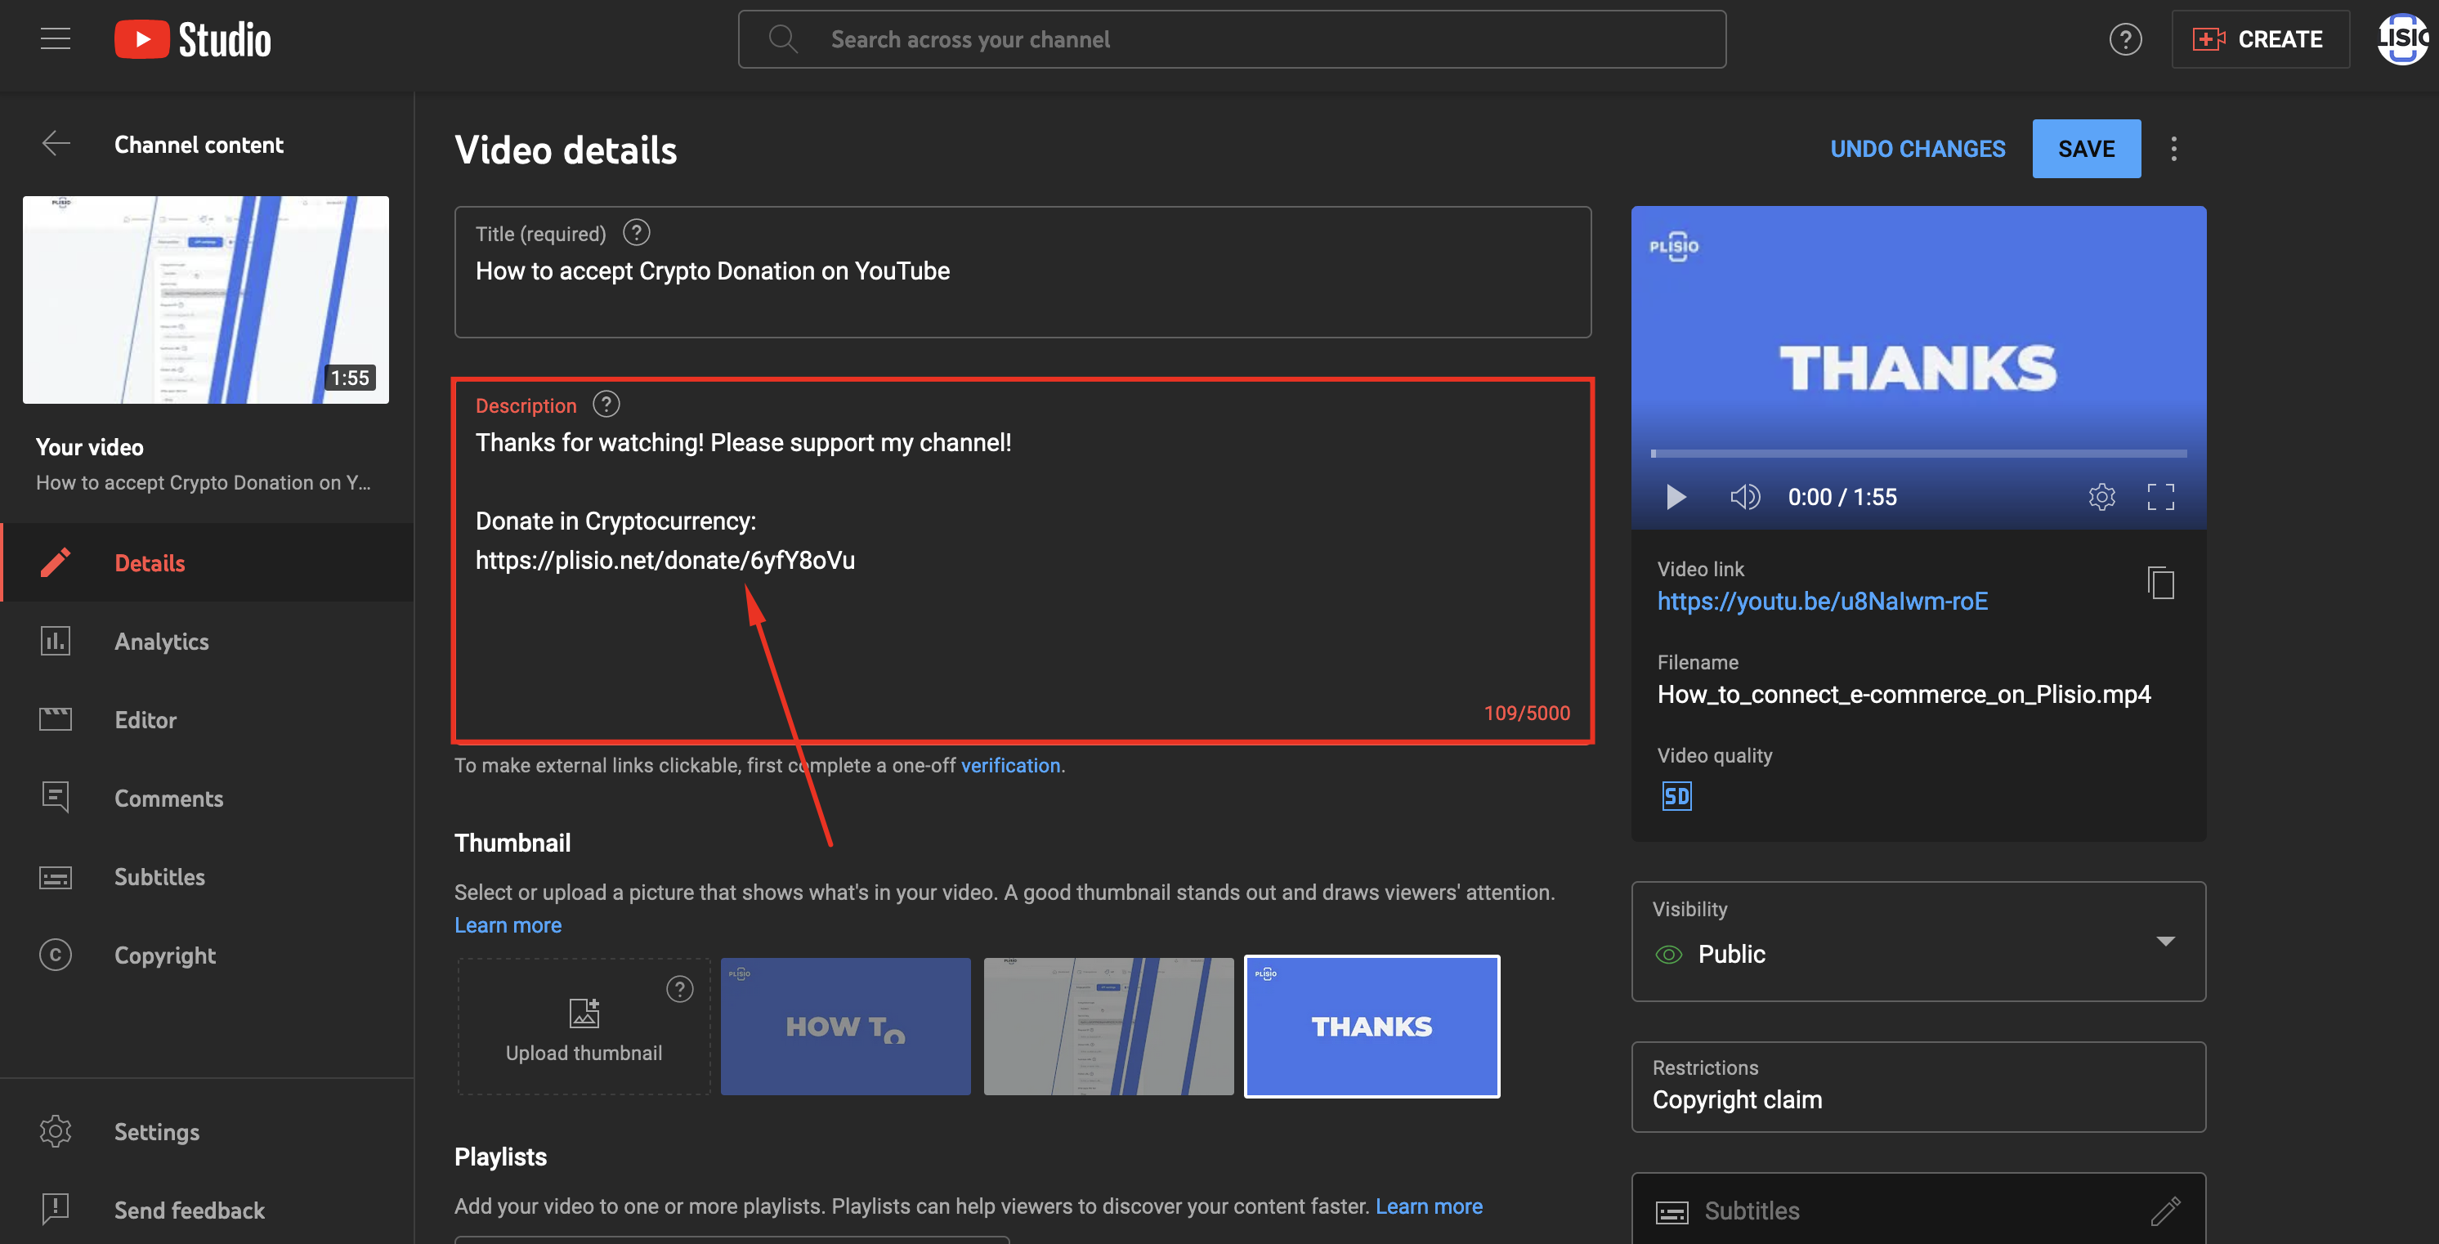Screen dimensions: 2439x1244
Task: Click Learn more under Thumbnail
Action: click(508, 925)
